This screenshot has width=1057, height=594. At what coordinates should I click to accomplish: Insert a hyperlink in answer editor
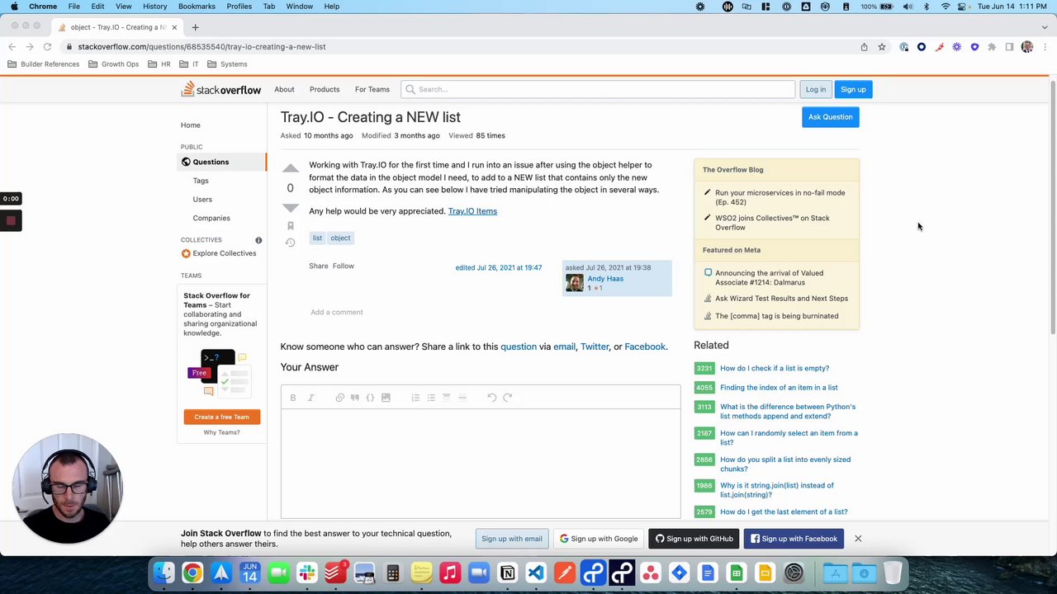point(339,398)
